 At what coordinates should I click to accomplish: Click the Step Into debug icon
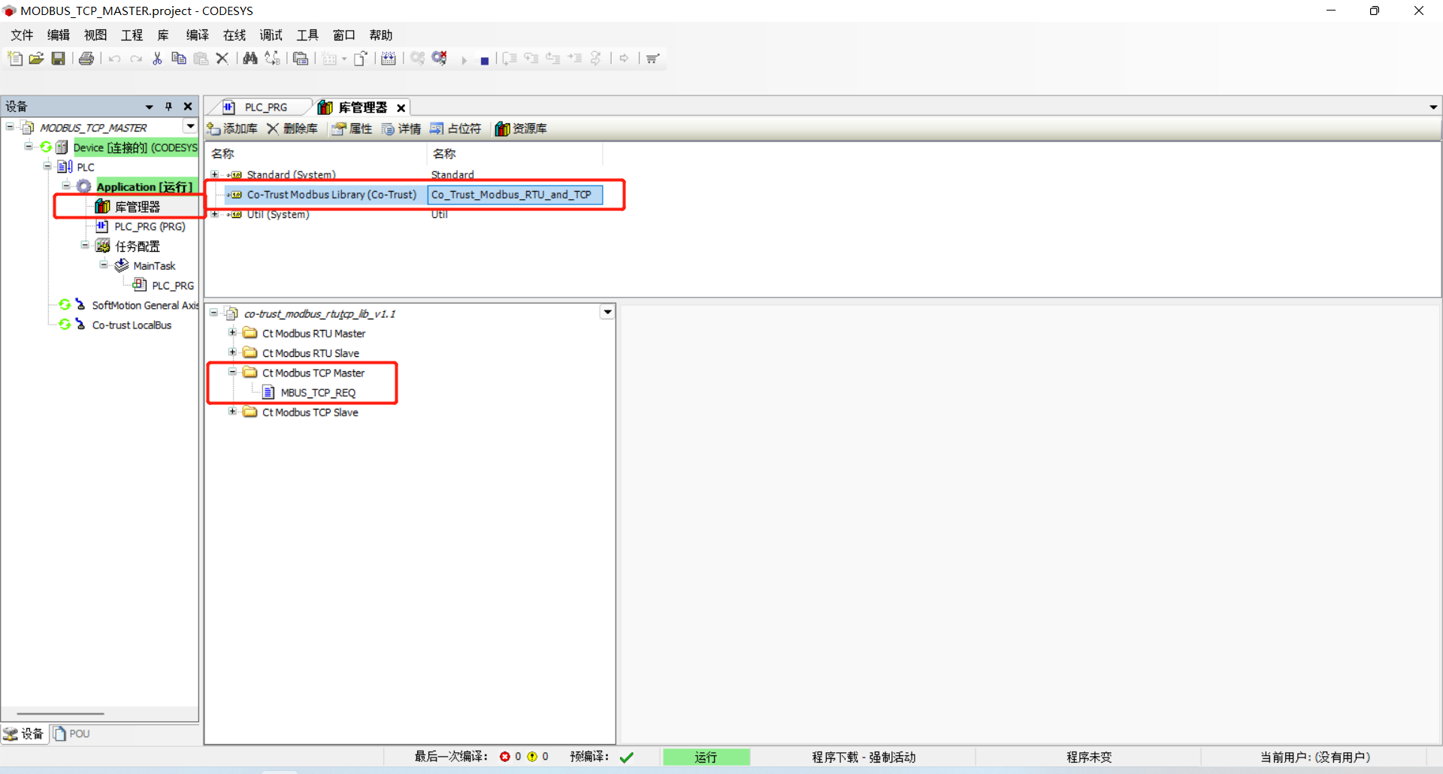531,59
